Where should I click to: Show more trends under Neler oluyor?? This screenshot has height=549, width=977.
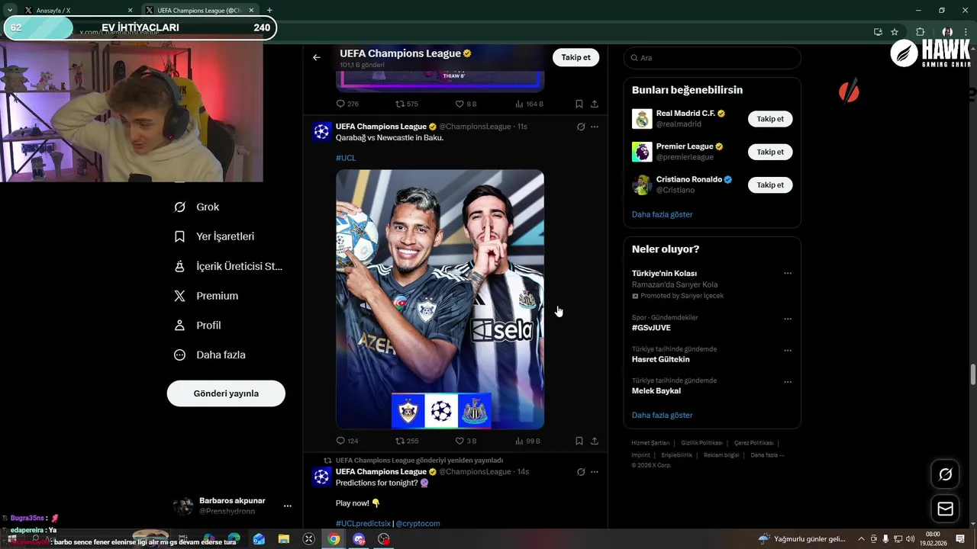(x=662, y=415)
